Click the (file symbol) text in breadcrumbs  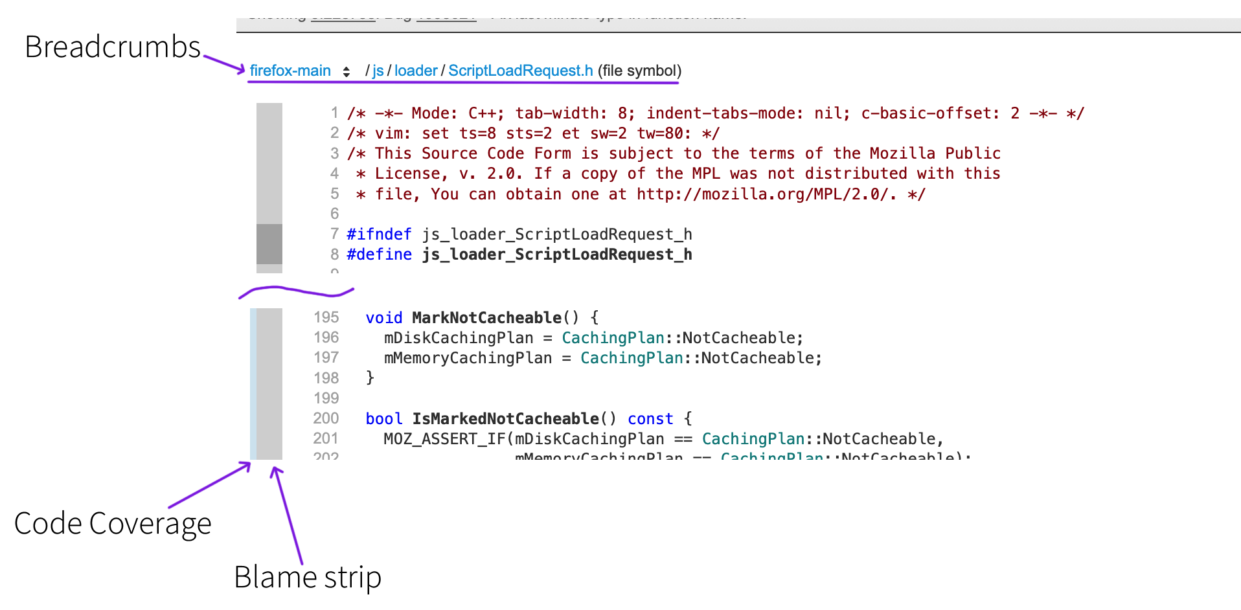tap(639, 71)
